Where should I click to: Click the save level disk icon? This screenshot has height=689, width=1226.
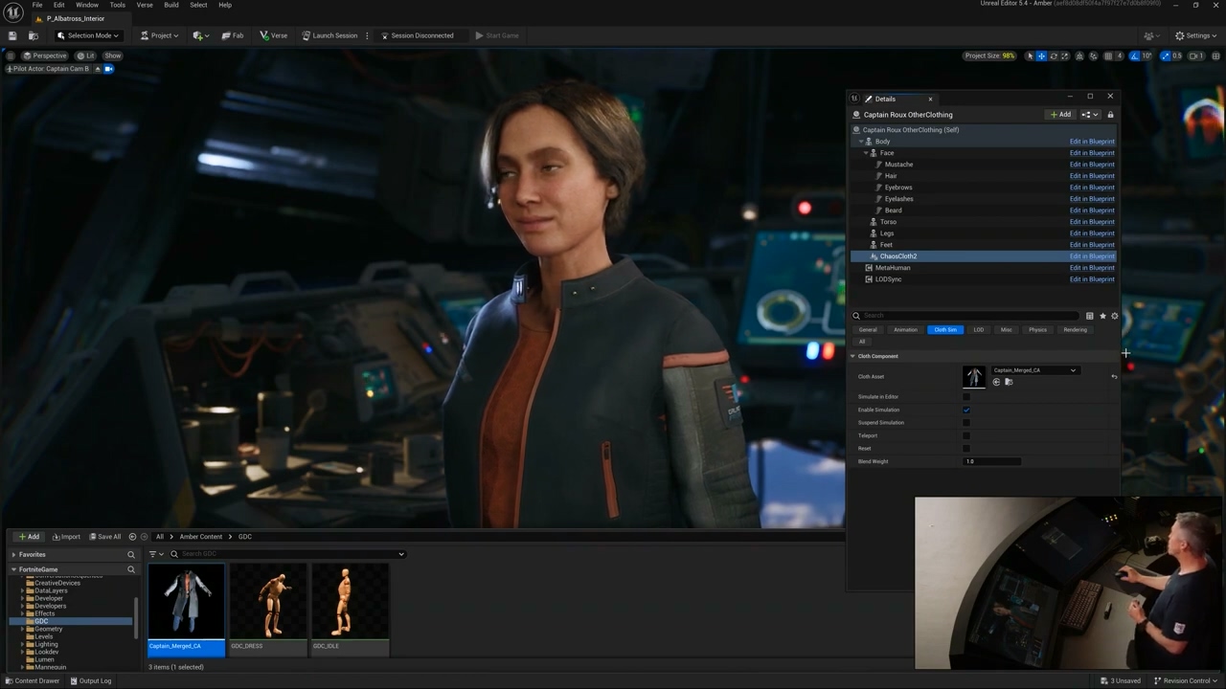point(12,35)
